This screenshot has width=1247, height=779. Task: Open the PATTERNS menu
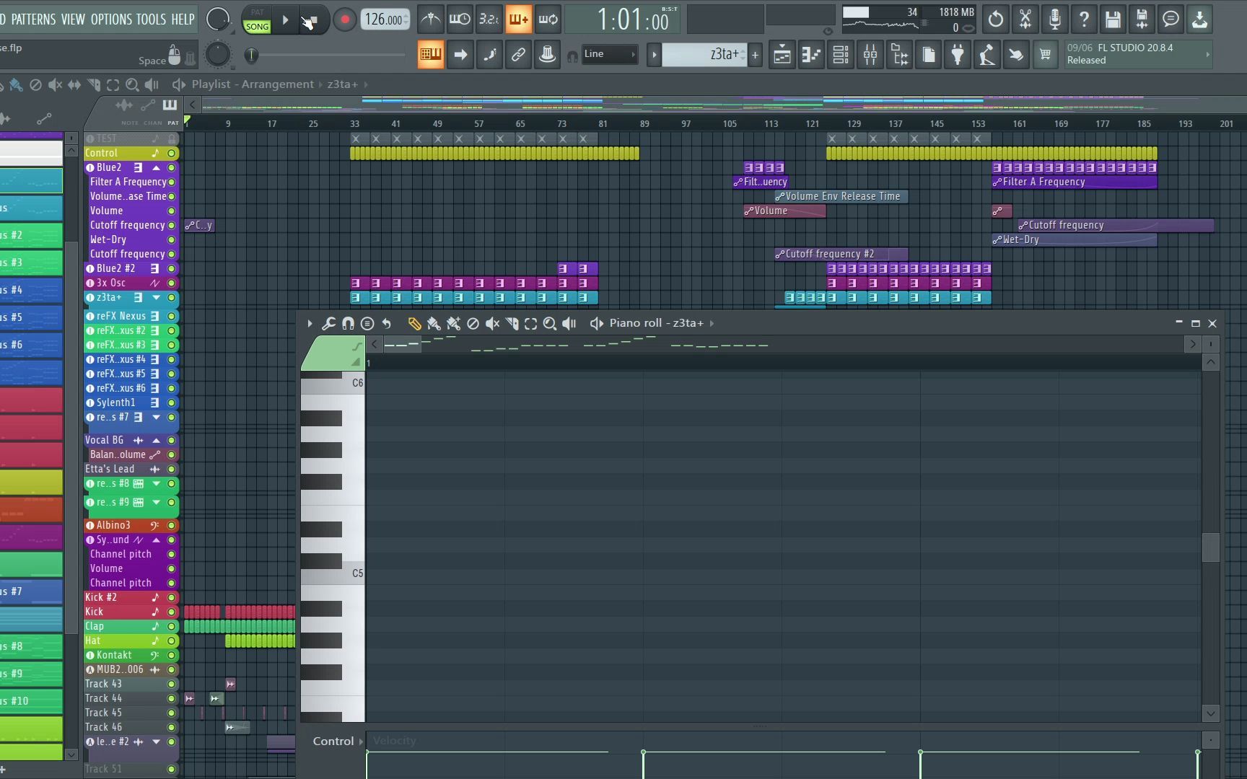click(33, 19)
